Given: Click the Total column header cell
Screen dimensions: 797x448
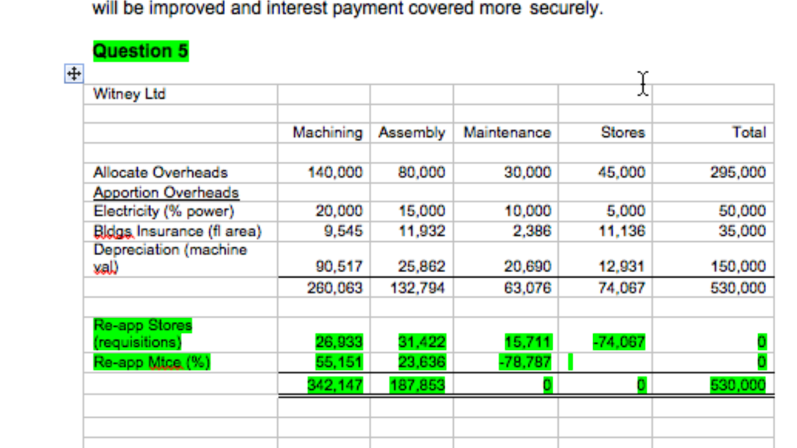Looking at the screenshot, I should [750, 132].
